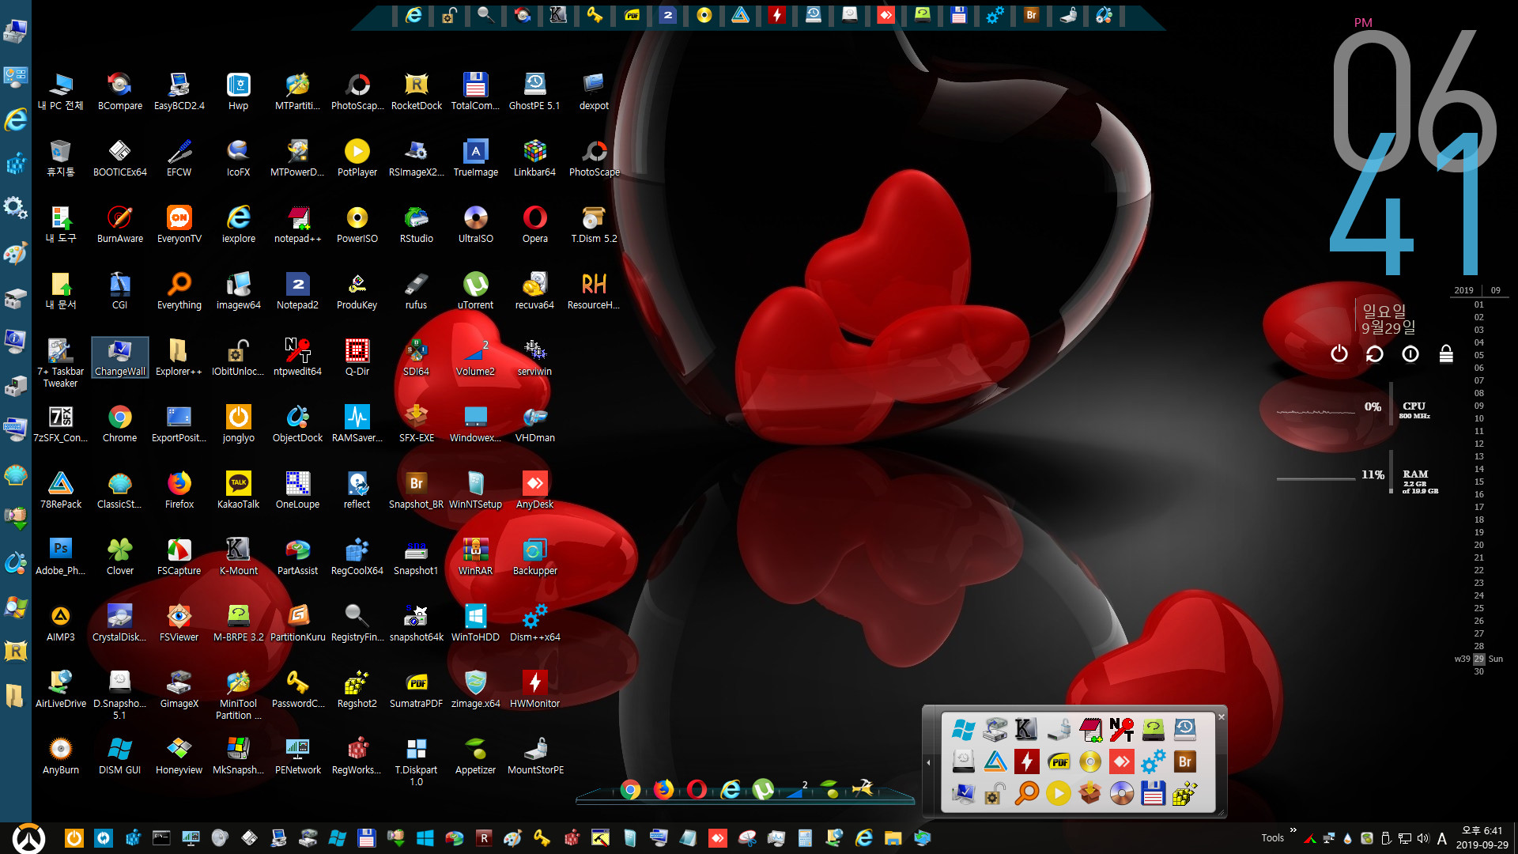The image size is (1518, 854).
Task: Click the volume icon in system tray
Action: (x=1423, y=838)
